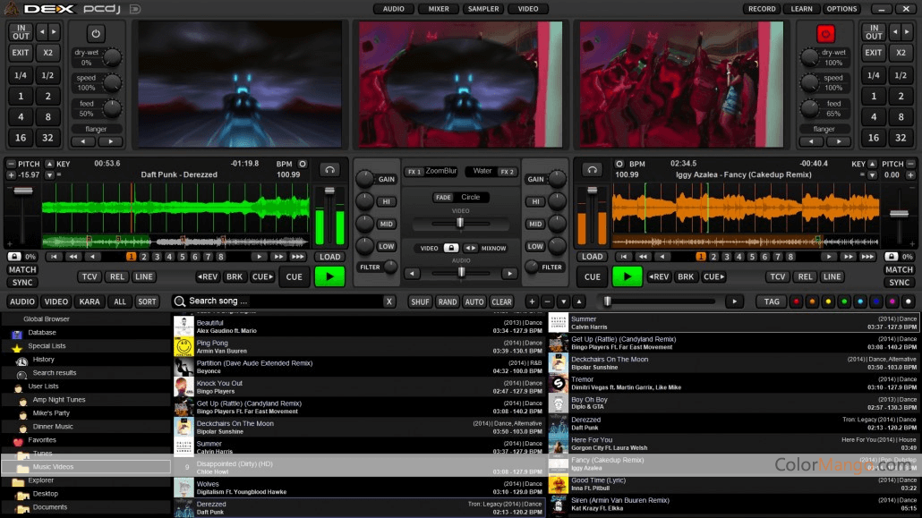Open the SAMPLER tab

pos(483,9)
